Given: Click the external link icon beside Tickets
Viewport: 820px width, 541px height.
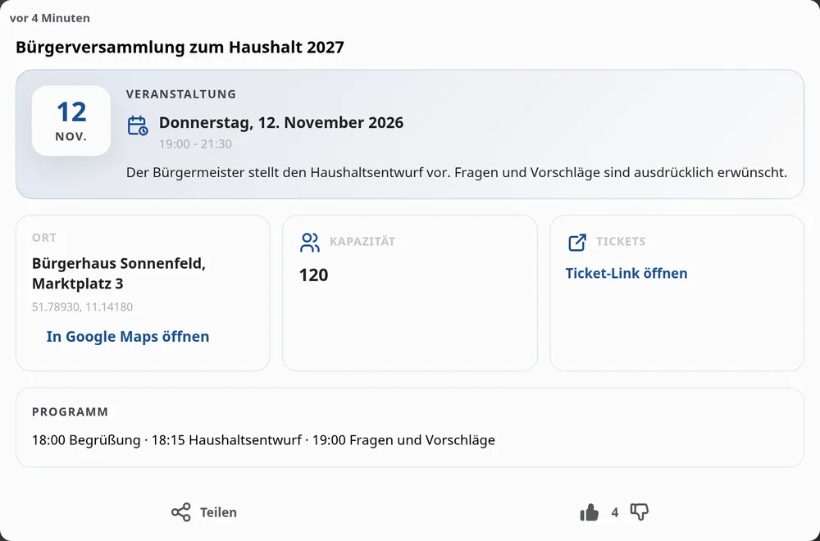Looking at the screenshot, I should [576, 243].
